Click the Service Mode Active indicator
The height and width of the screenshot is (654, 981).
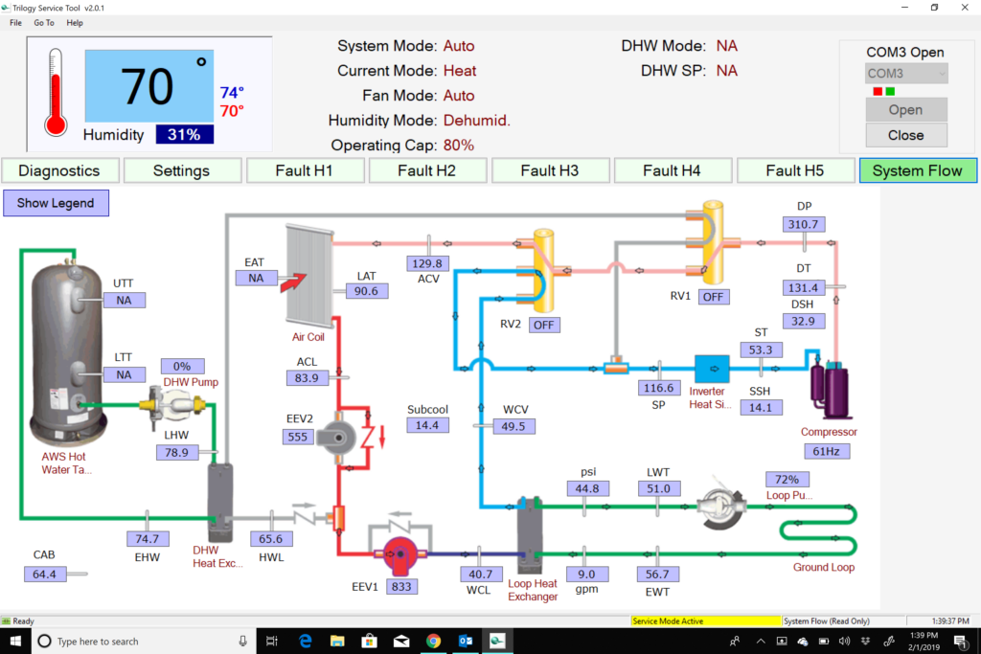[706, 620]
